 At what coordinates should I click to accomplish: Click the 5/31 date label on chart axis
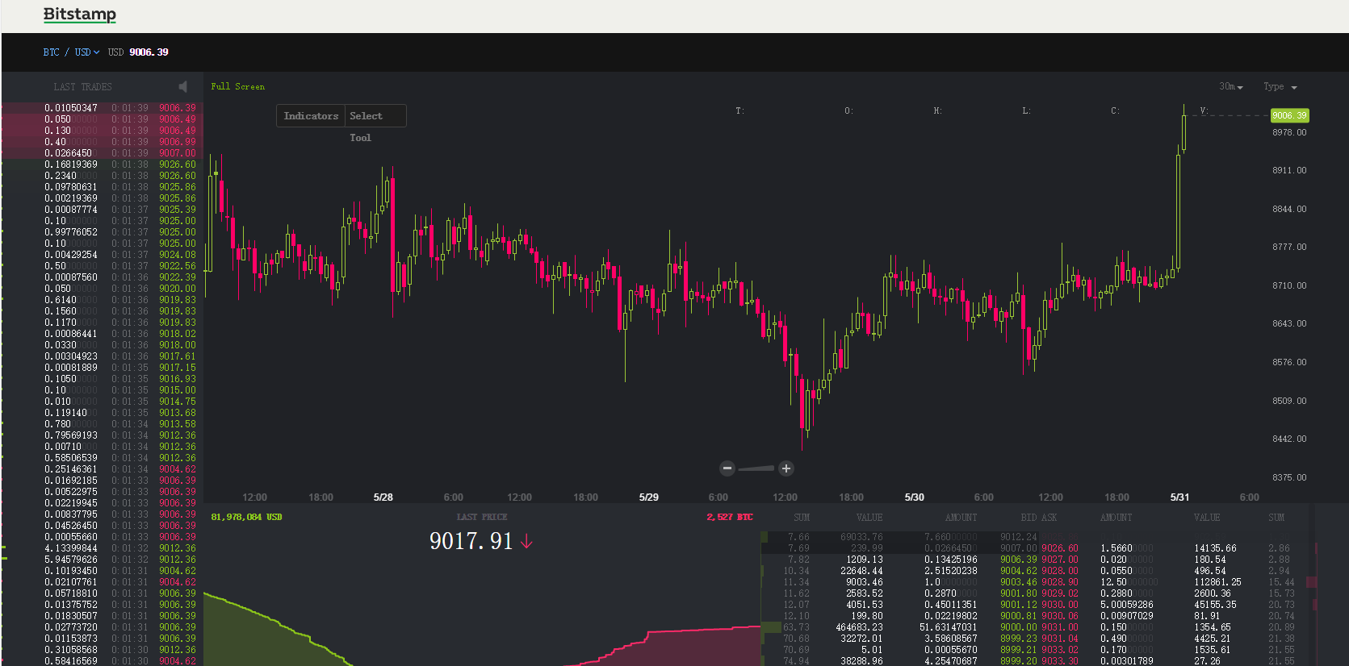coord(1180,497)
